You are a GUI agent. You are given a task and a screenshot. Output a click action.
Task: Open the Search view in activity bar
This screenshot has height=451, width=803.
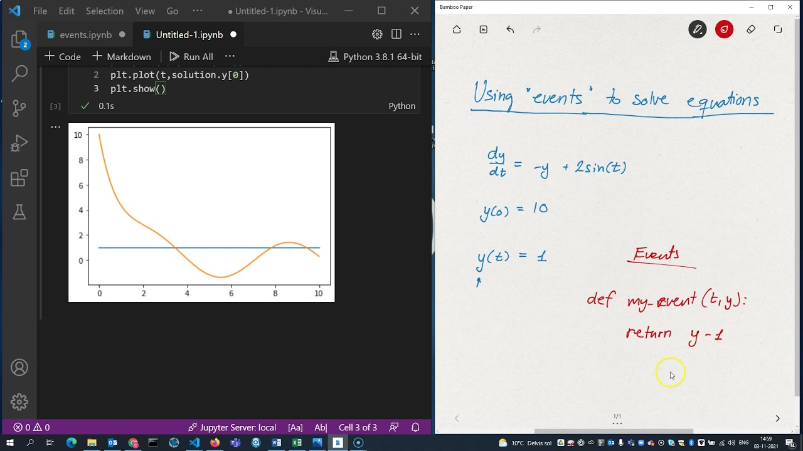[x=19, y=73]
